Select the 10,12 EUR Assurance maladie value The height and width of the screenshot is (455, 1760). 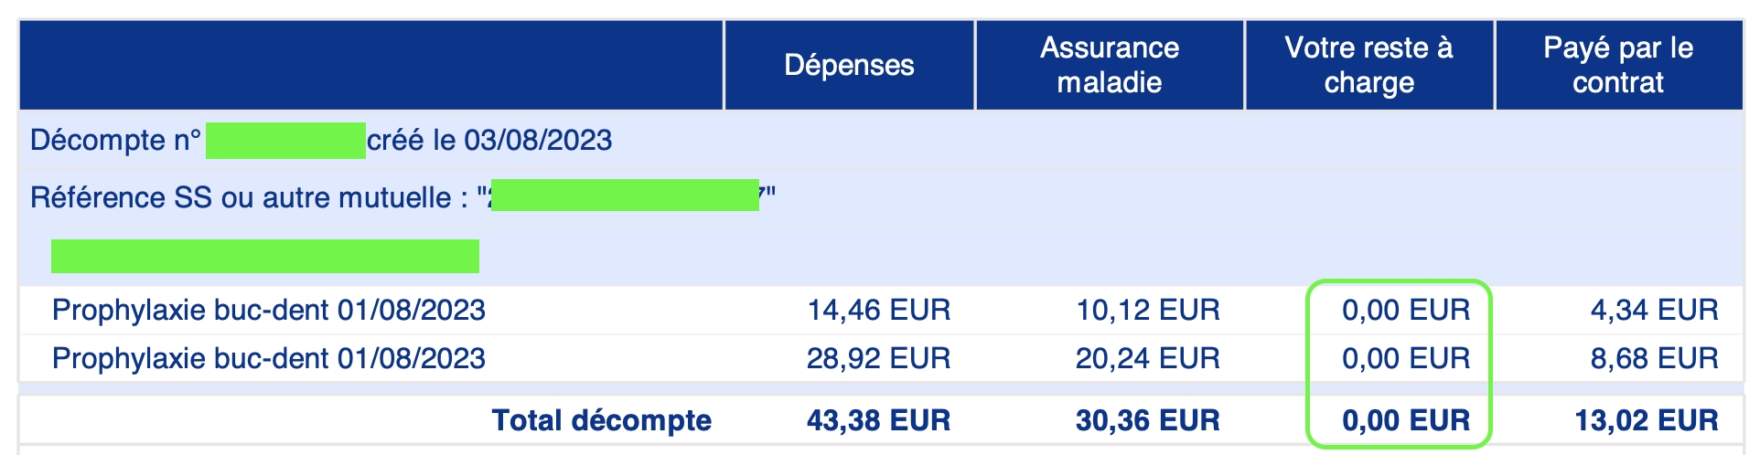point(1148,311)
